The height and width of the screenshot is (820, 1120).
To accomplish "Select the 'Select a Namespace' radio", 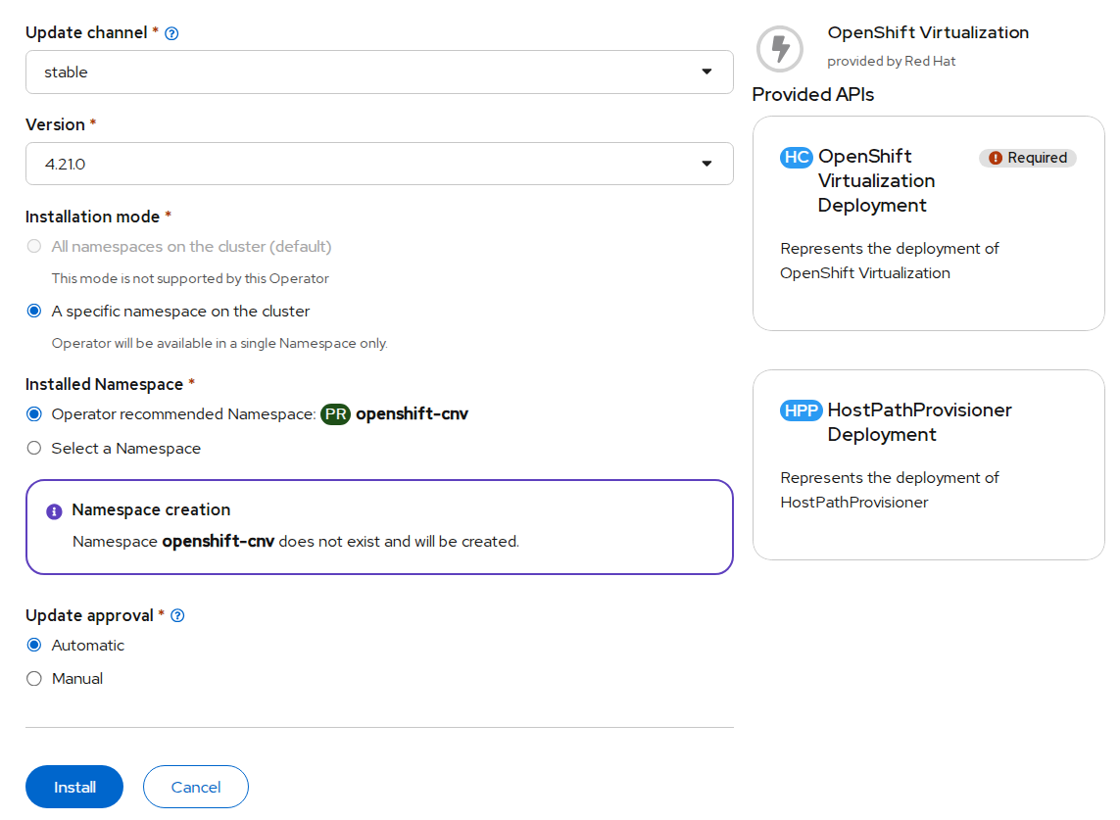I will [x=34, y=449].
